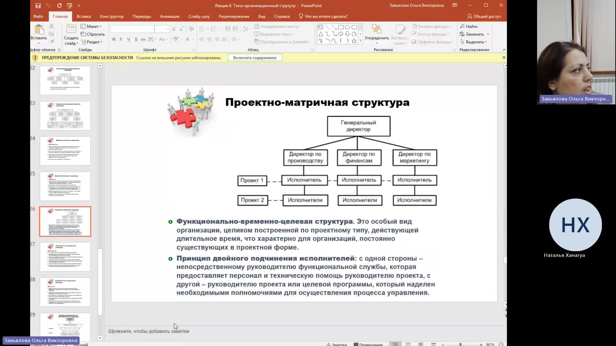
Task: Open the Файл menu
Action: pyautogui.click(x=38, y=16)
